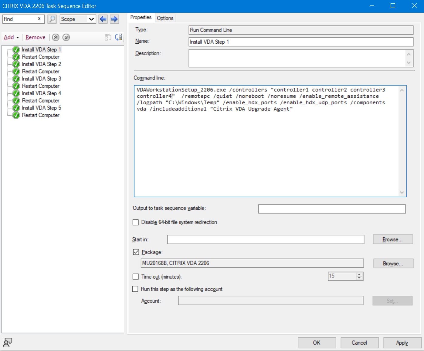Enable the Time-out (minutes) checkbox
Screen dimensions: 424x351
tap(136, 277)
